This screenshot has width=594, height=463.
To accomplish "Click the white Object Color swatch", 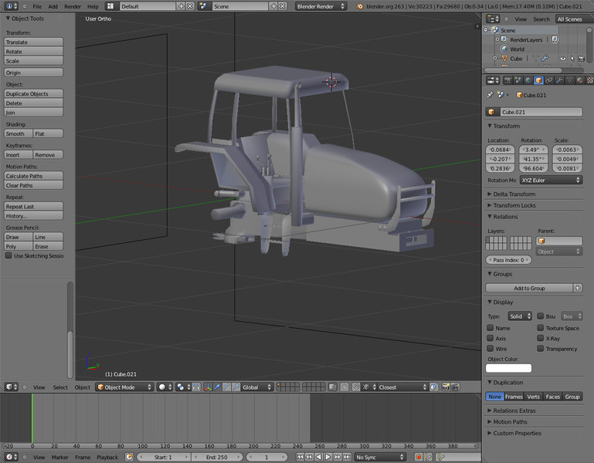I will pyautogui.click(x=509, y=368).
